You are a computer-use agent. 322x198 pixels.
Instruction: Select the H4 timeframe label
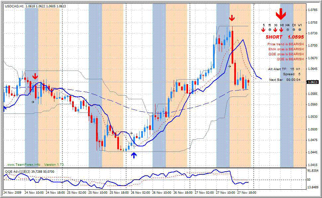[x=287, y=25]
